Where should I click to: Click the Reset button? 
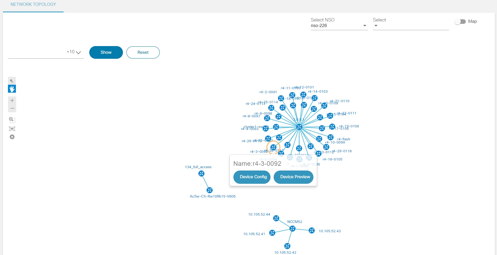(x=143, y=52)
